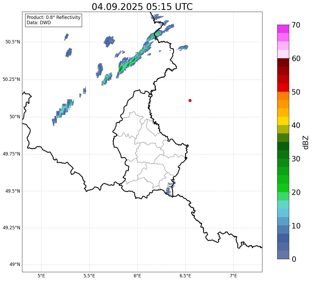Click the colorbar tick label 70
Image resolution: width=312 pixels, height=281 pixels.
pyautogui.click(x=296, y=25)
